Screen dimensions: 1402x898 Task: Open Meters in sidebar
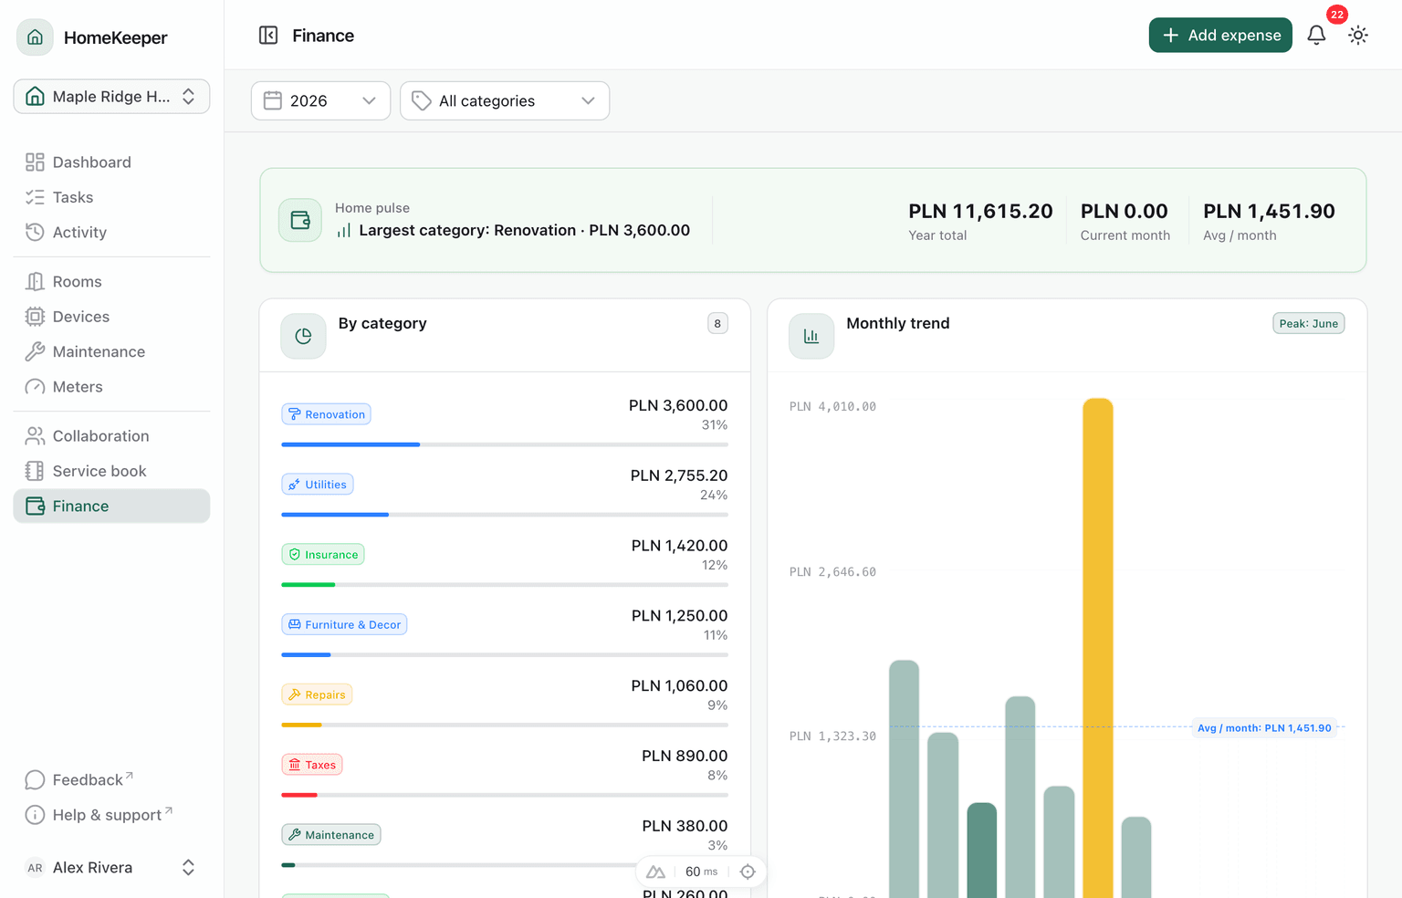click(x=111, y=387)
